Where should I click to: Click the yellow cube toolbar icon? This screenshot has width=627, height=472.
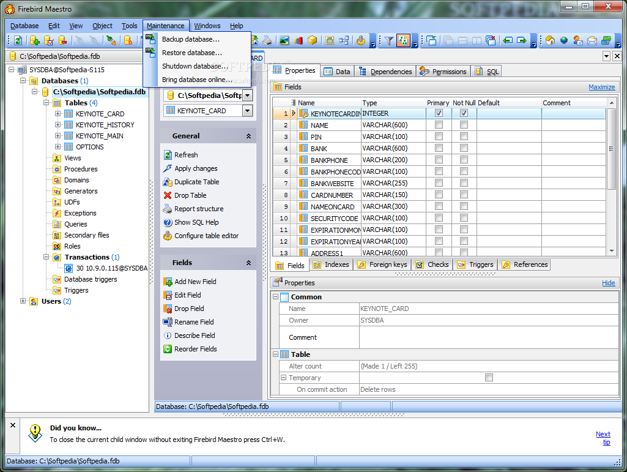(x=313, y=40)
